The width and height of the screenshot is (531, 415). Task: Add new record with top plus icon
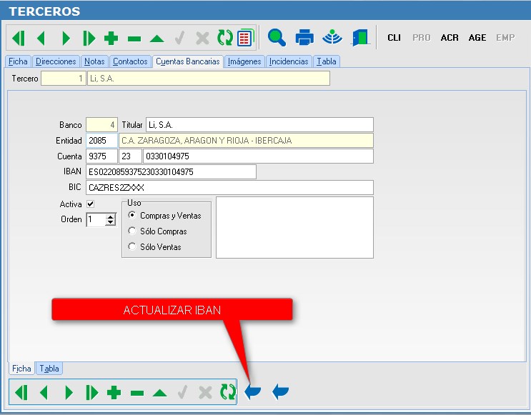pyautogui.click(x=111, y=39)
